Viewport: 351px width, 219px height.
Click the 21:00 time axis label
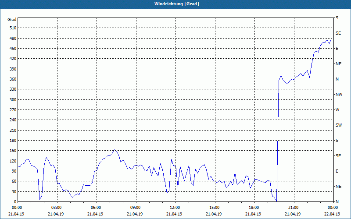tap(294, 207)
